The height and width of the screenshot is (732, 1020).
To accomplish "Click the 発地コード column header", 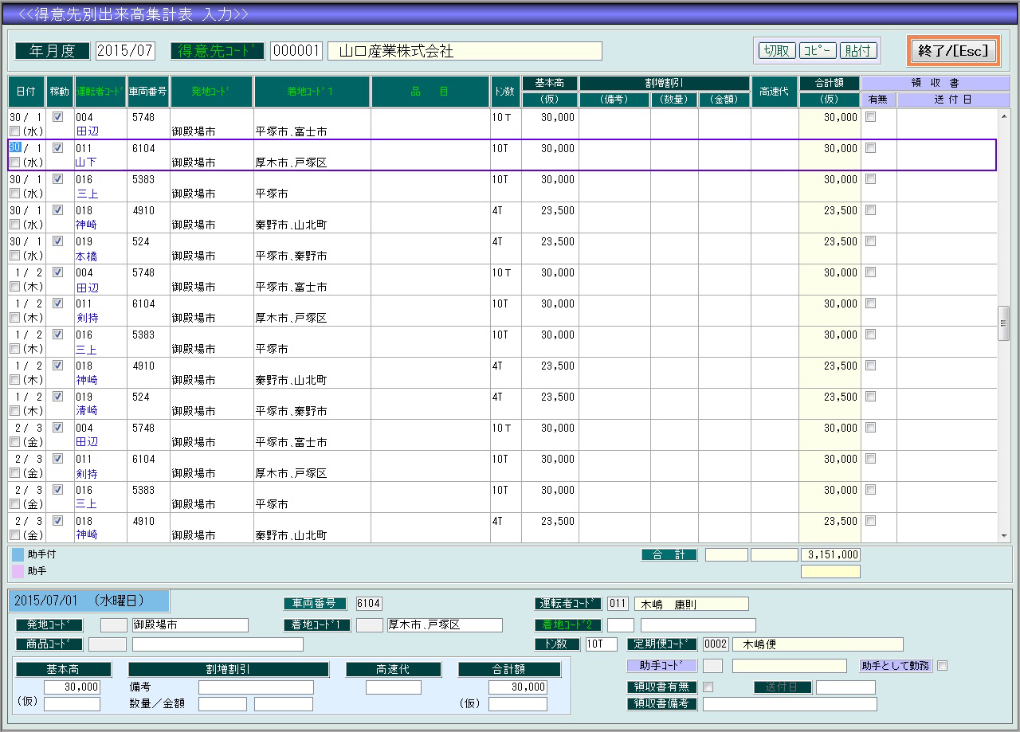I will coord(211,92).
